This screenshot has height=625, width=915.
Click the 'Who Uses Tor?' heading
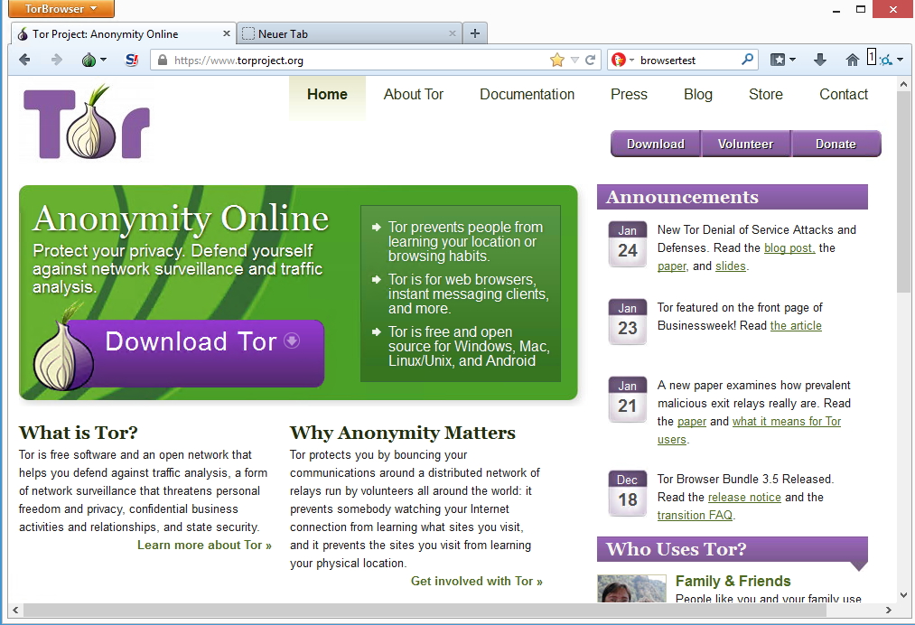[676, 549]
